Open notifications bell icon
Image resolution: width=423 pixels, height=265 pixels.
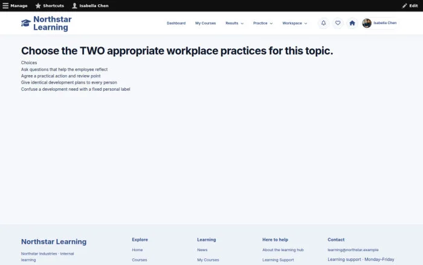tap(323, 23)
